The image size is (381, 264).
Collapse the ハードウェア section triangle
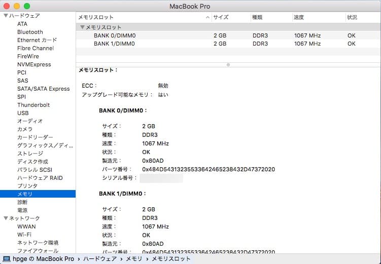click(x=6, y=16)
